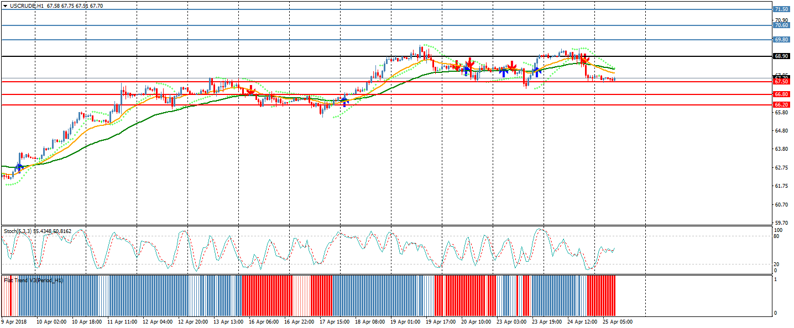
Task: Click the red 66.80 price level tag
Action: [781, 94]
